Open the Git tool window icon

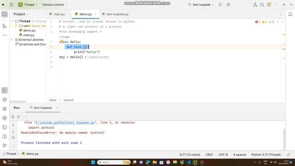[5, 145]
